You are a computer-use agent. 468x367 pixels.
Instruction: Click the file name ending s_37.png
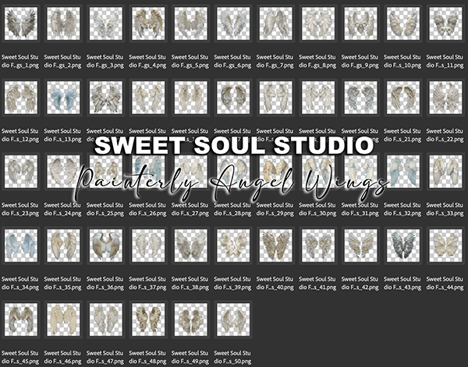coord(147,283)
